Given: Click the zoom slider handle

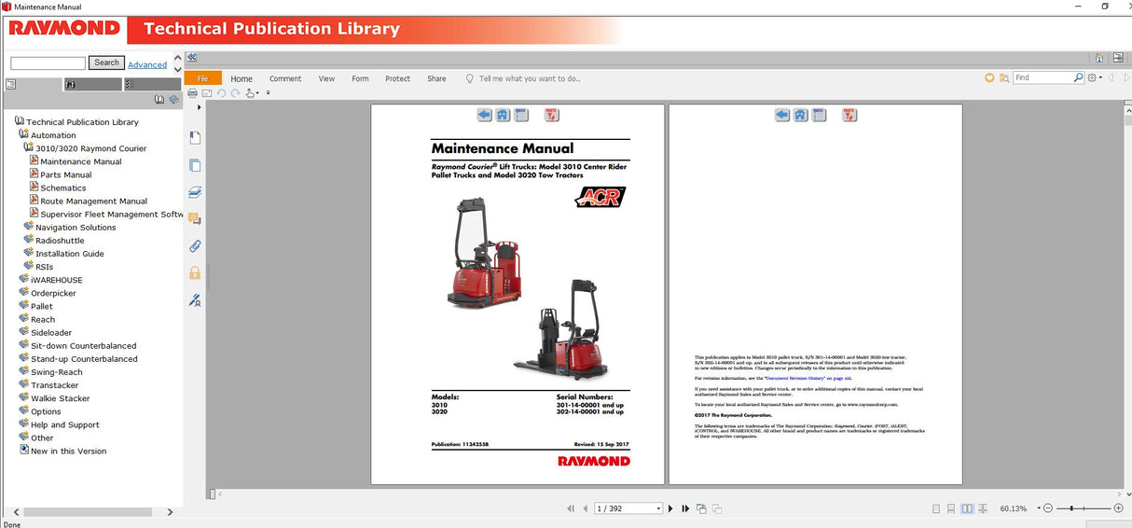Looking at the screenshot, I should (x=1072, y=508).
